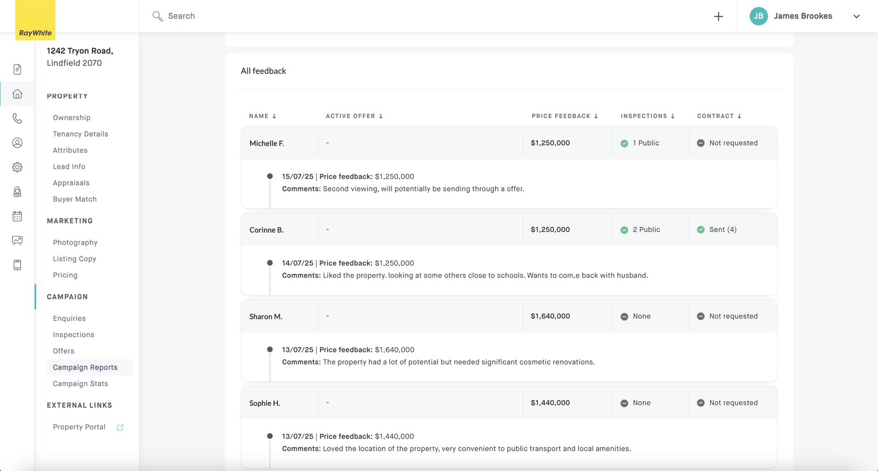Open the Property Portal external link icon

[x=120, y=428]
